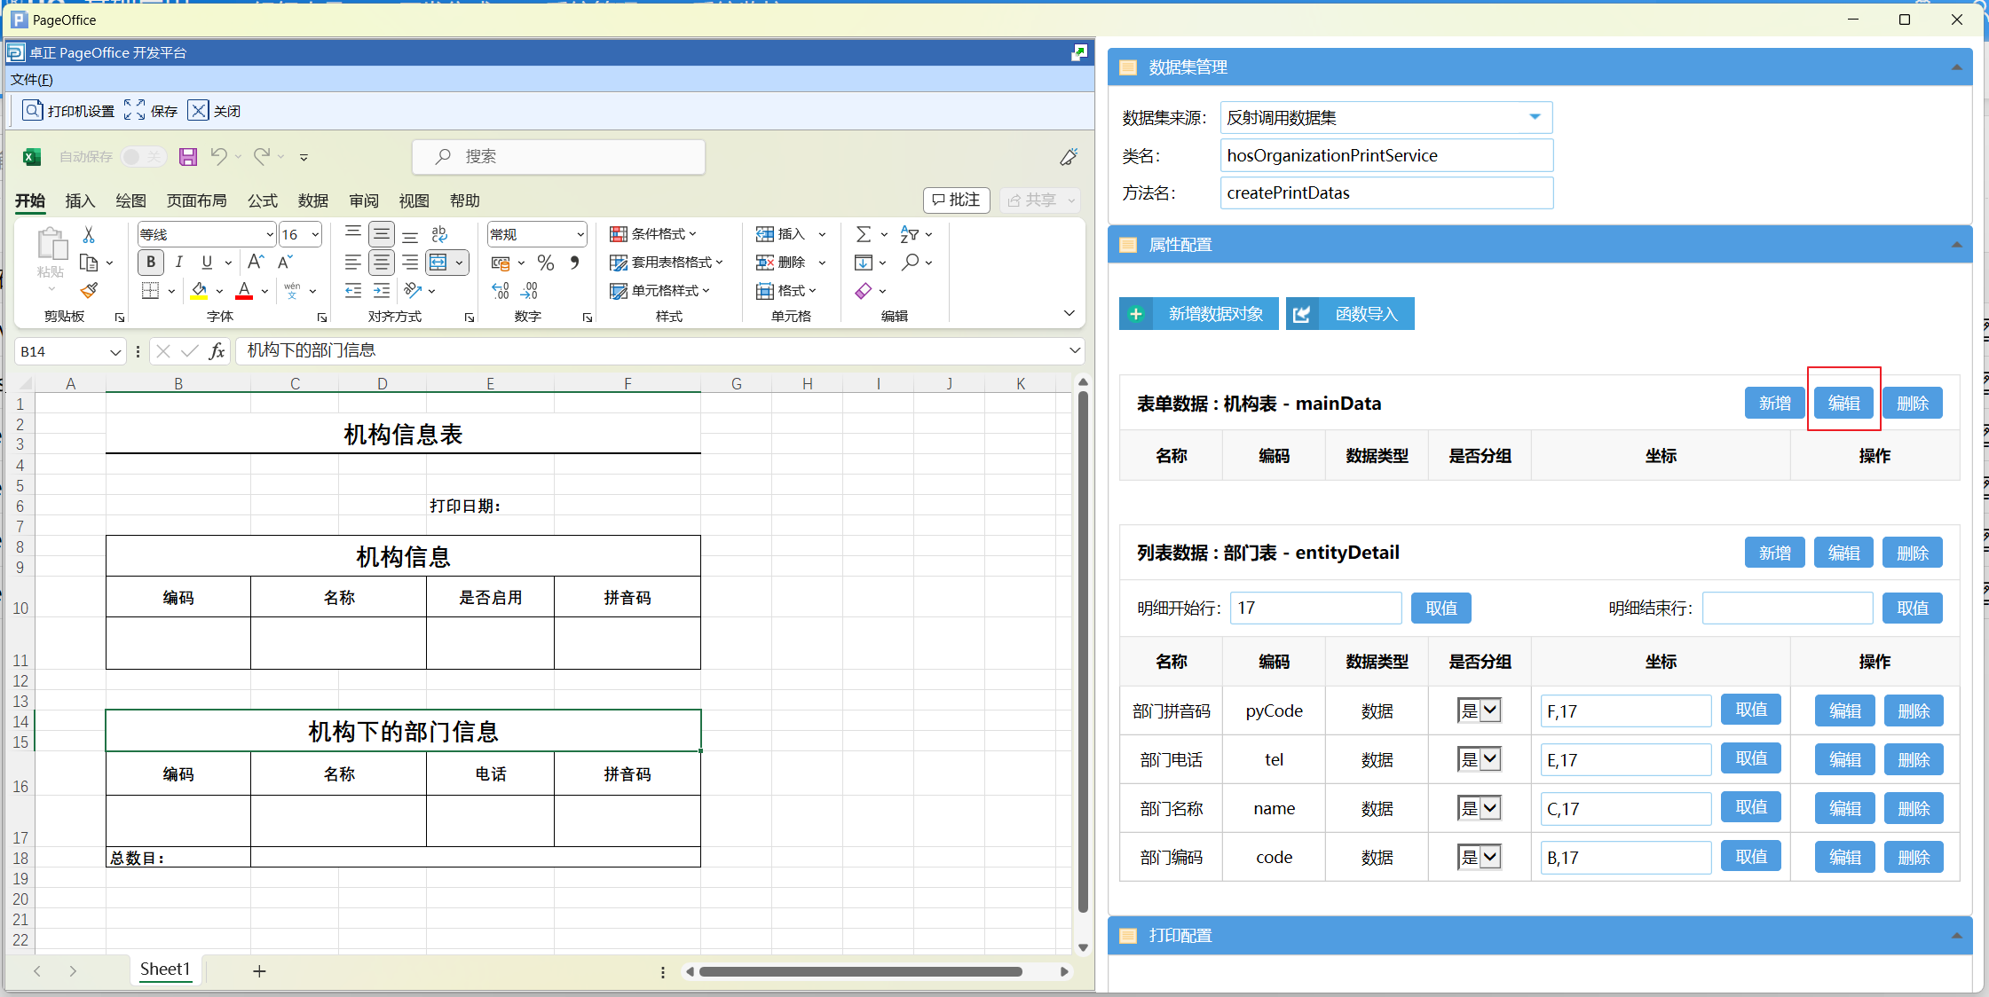Open 是否分组 dropdown for 部门编码 row
Image resolution: width=1989 pixels, height=997 pixels.
1480,857
